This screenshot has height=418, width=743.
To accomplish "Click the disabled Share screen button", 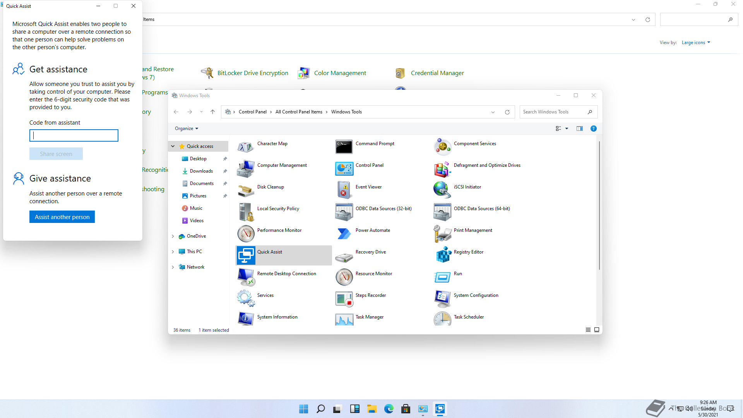I will 56,154.
